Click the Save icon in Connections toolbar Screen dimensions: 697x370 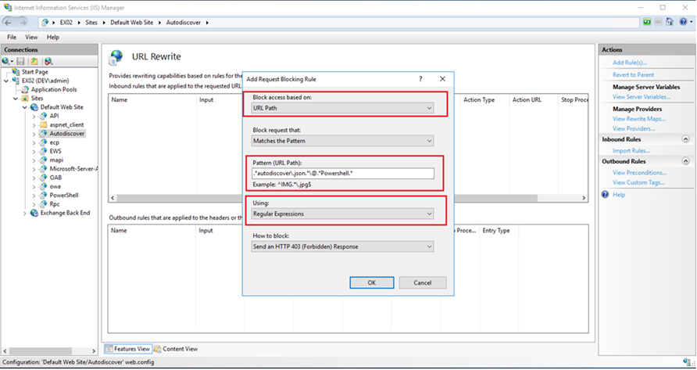21,61
